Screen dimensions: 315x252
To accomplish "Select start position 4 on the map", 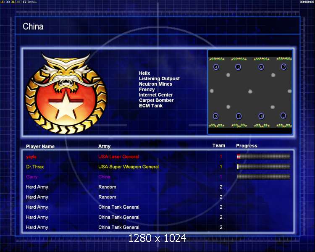I will tap(216, 67).
